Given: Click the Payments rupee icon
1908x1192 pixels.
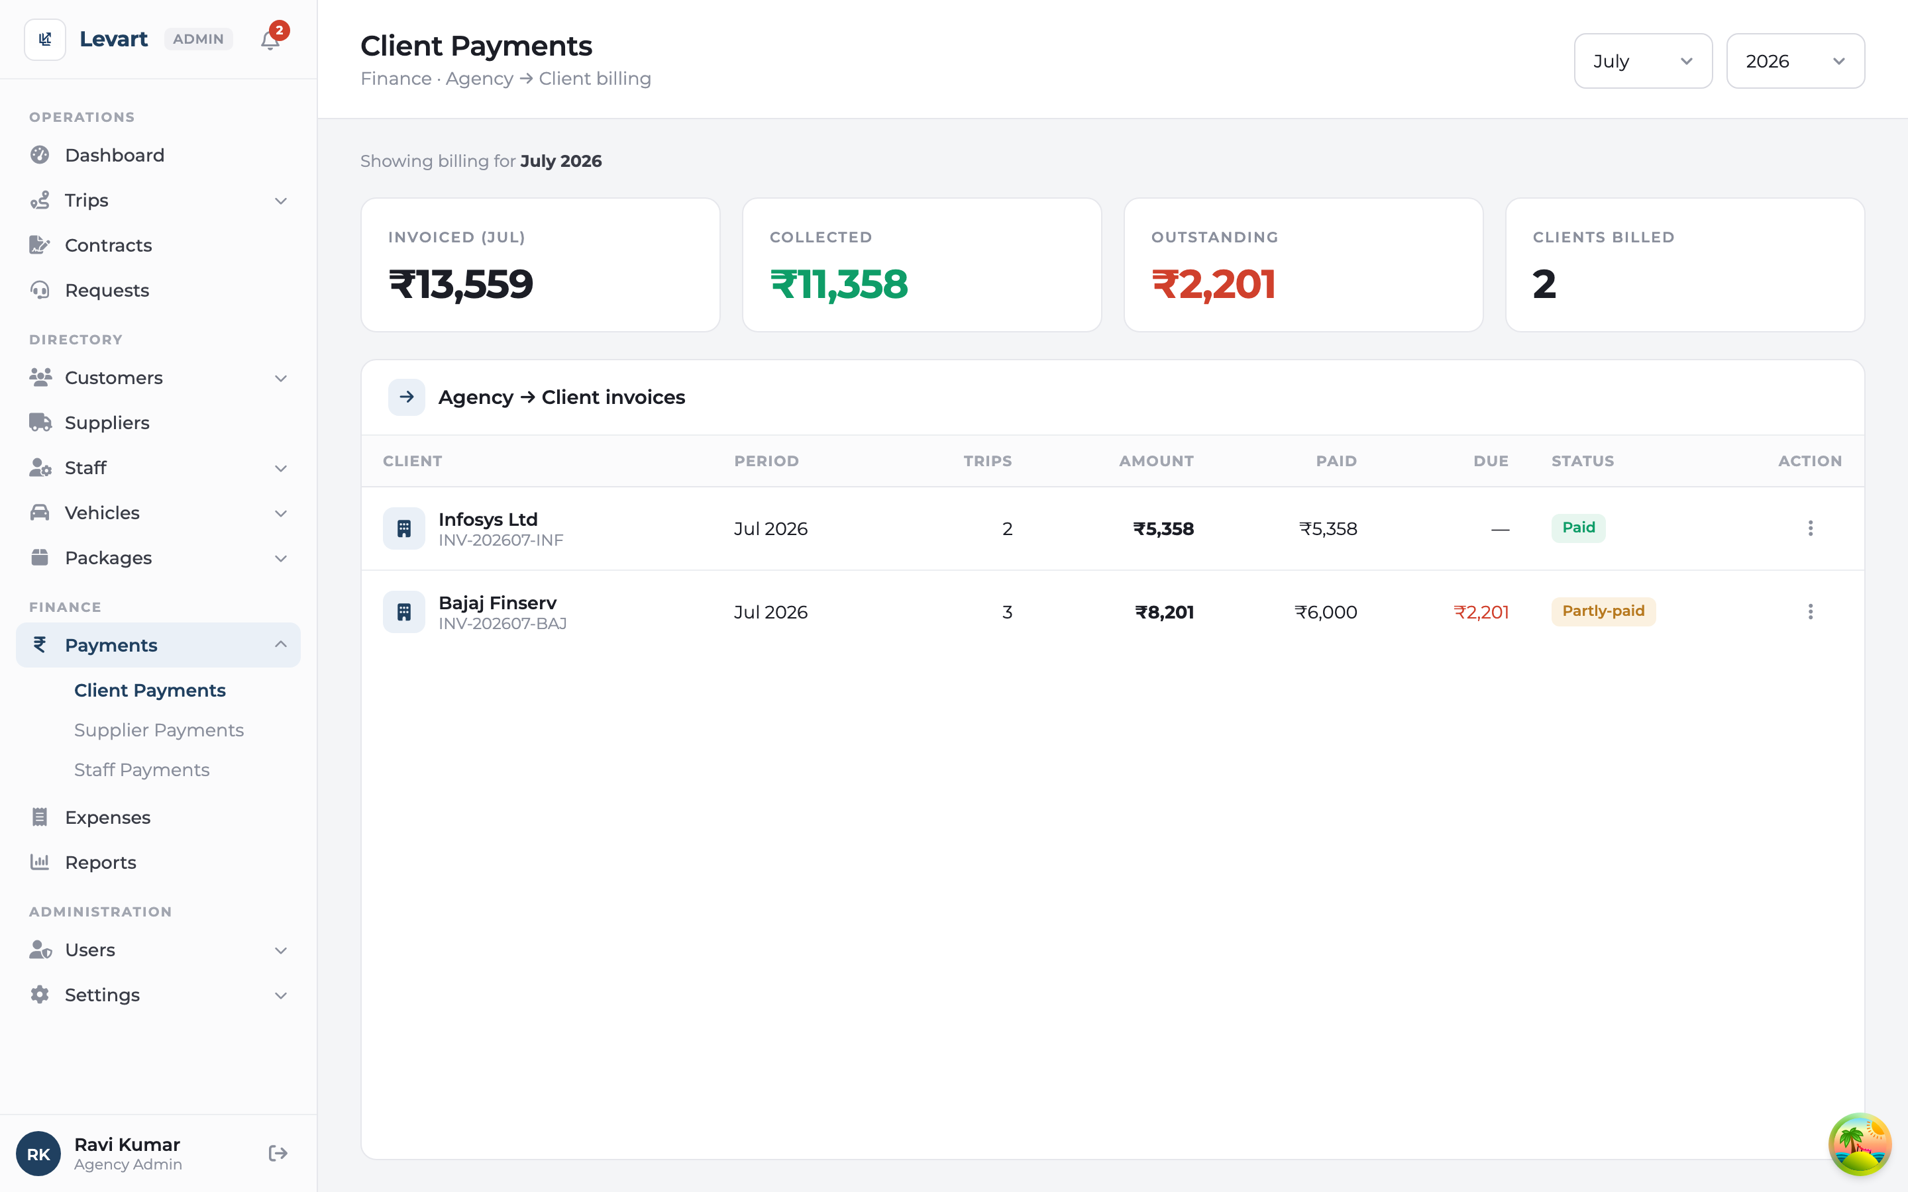Looking at the screenshot, I should 40,645.
